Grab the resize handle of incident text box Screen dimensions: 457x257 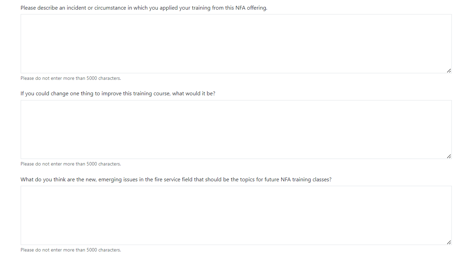449,71
